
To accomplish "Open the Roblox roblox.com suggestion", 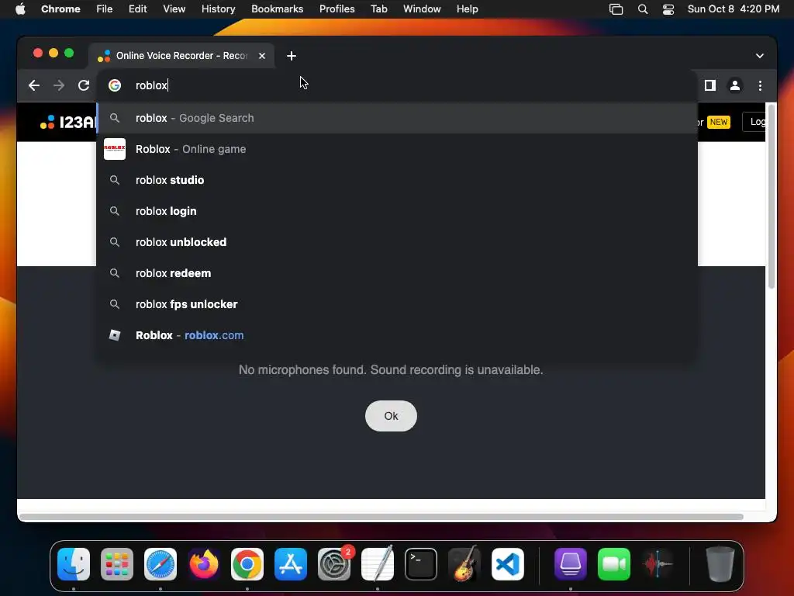I will tap(398, 335).
